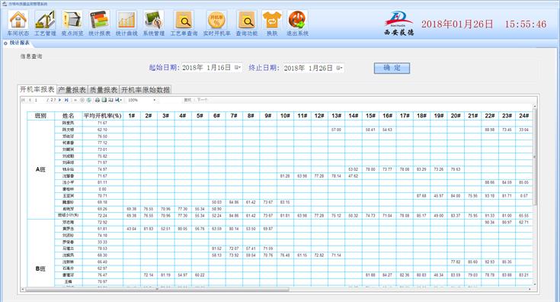Go to next report page
This screenshot has height=302, width=560.
pos(59,100)
